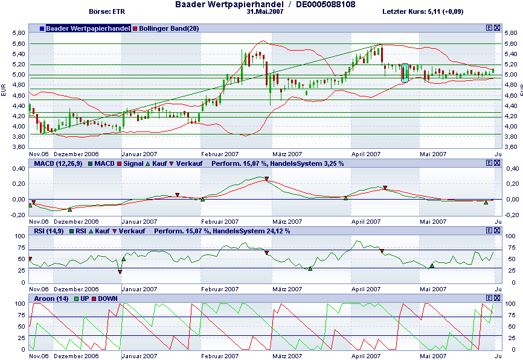The image size is (523, 360).
Task: Click the cyan highlighted candle in late April
Action: 405,72
